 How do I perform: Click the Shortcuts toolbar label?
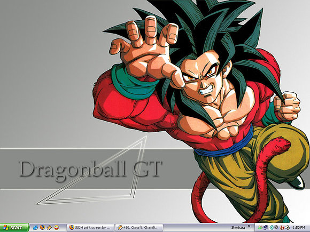(238, 227)
